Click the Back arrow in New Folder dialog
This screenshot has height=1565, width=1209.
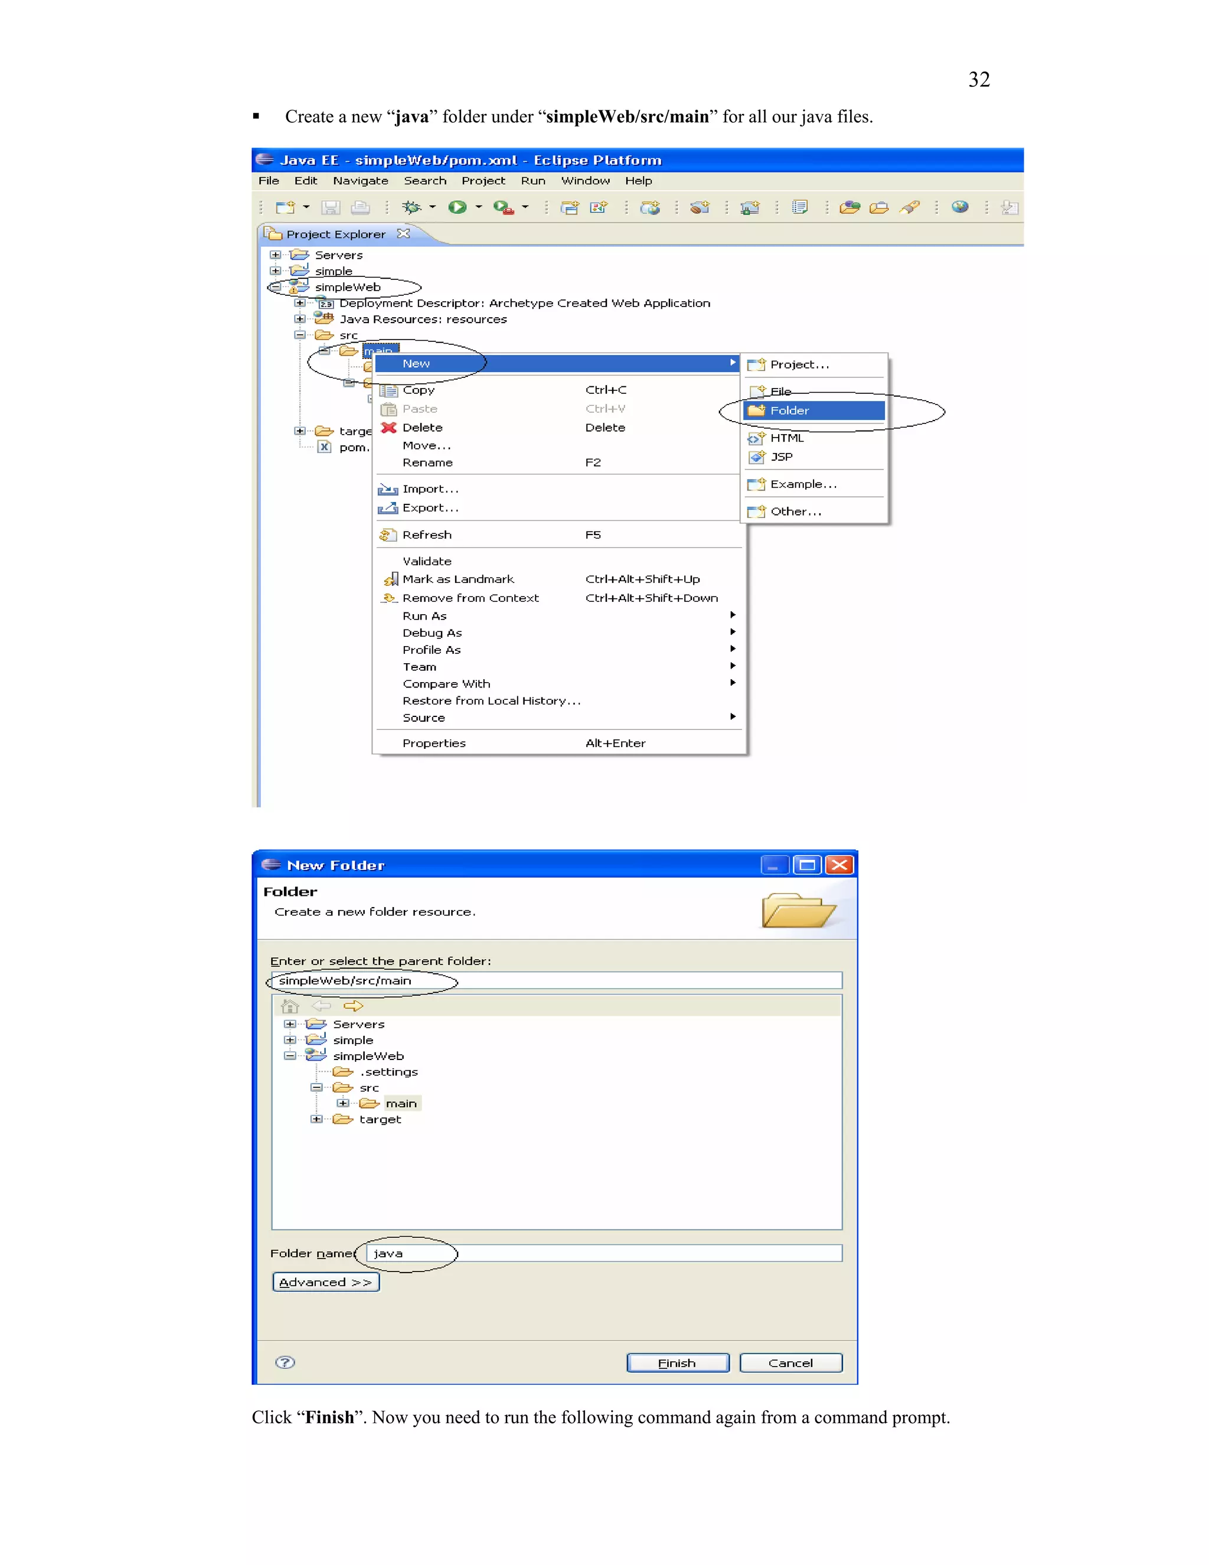[322, 1006]
